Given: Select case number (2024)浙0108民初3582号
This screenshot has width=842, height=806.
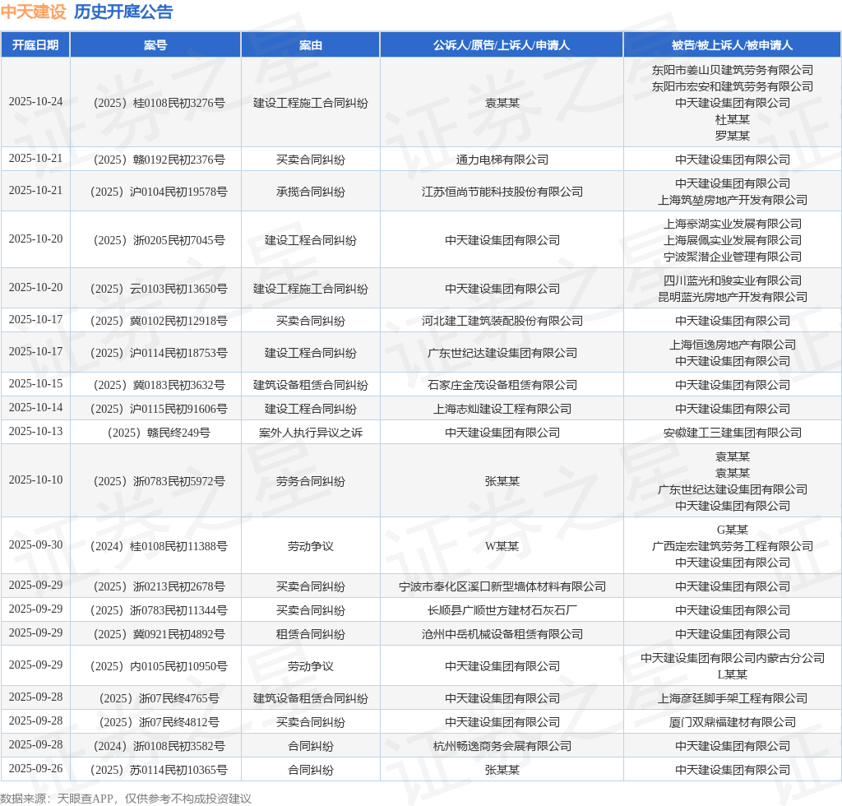Looking at the screenshot, I should pos(159,747).
